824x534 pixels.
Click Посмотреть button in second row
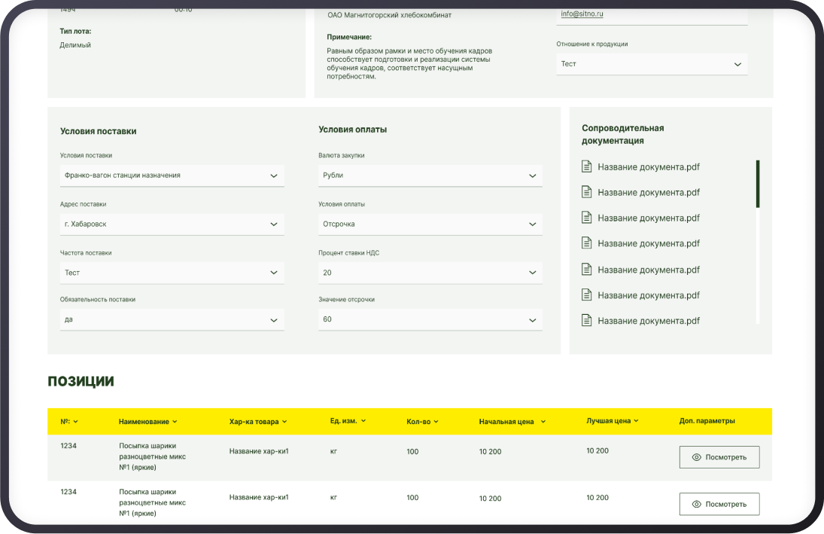[719, 504]
